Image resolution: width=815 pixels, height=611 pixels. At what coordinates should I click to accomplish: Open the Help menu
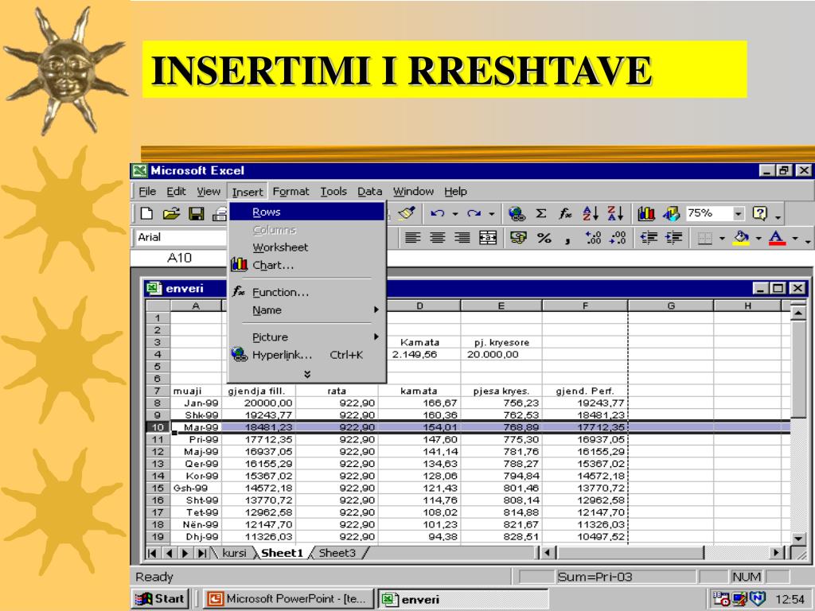[x=455, y=192]
